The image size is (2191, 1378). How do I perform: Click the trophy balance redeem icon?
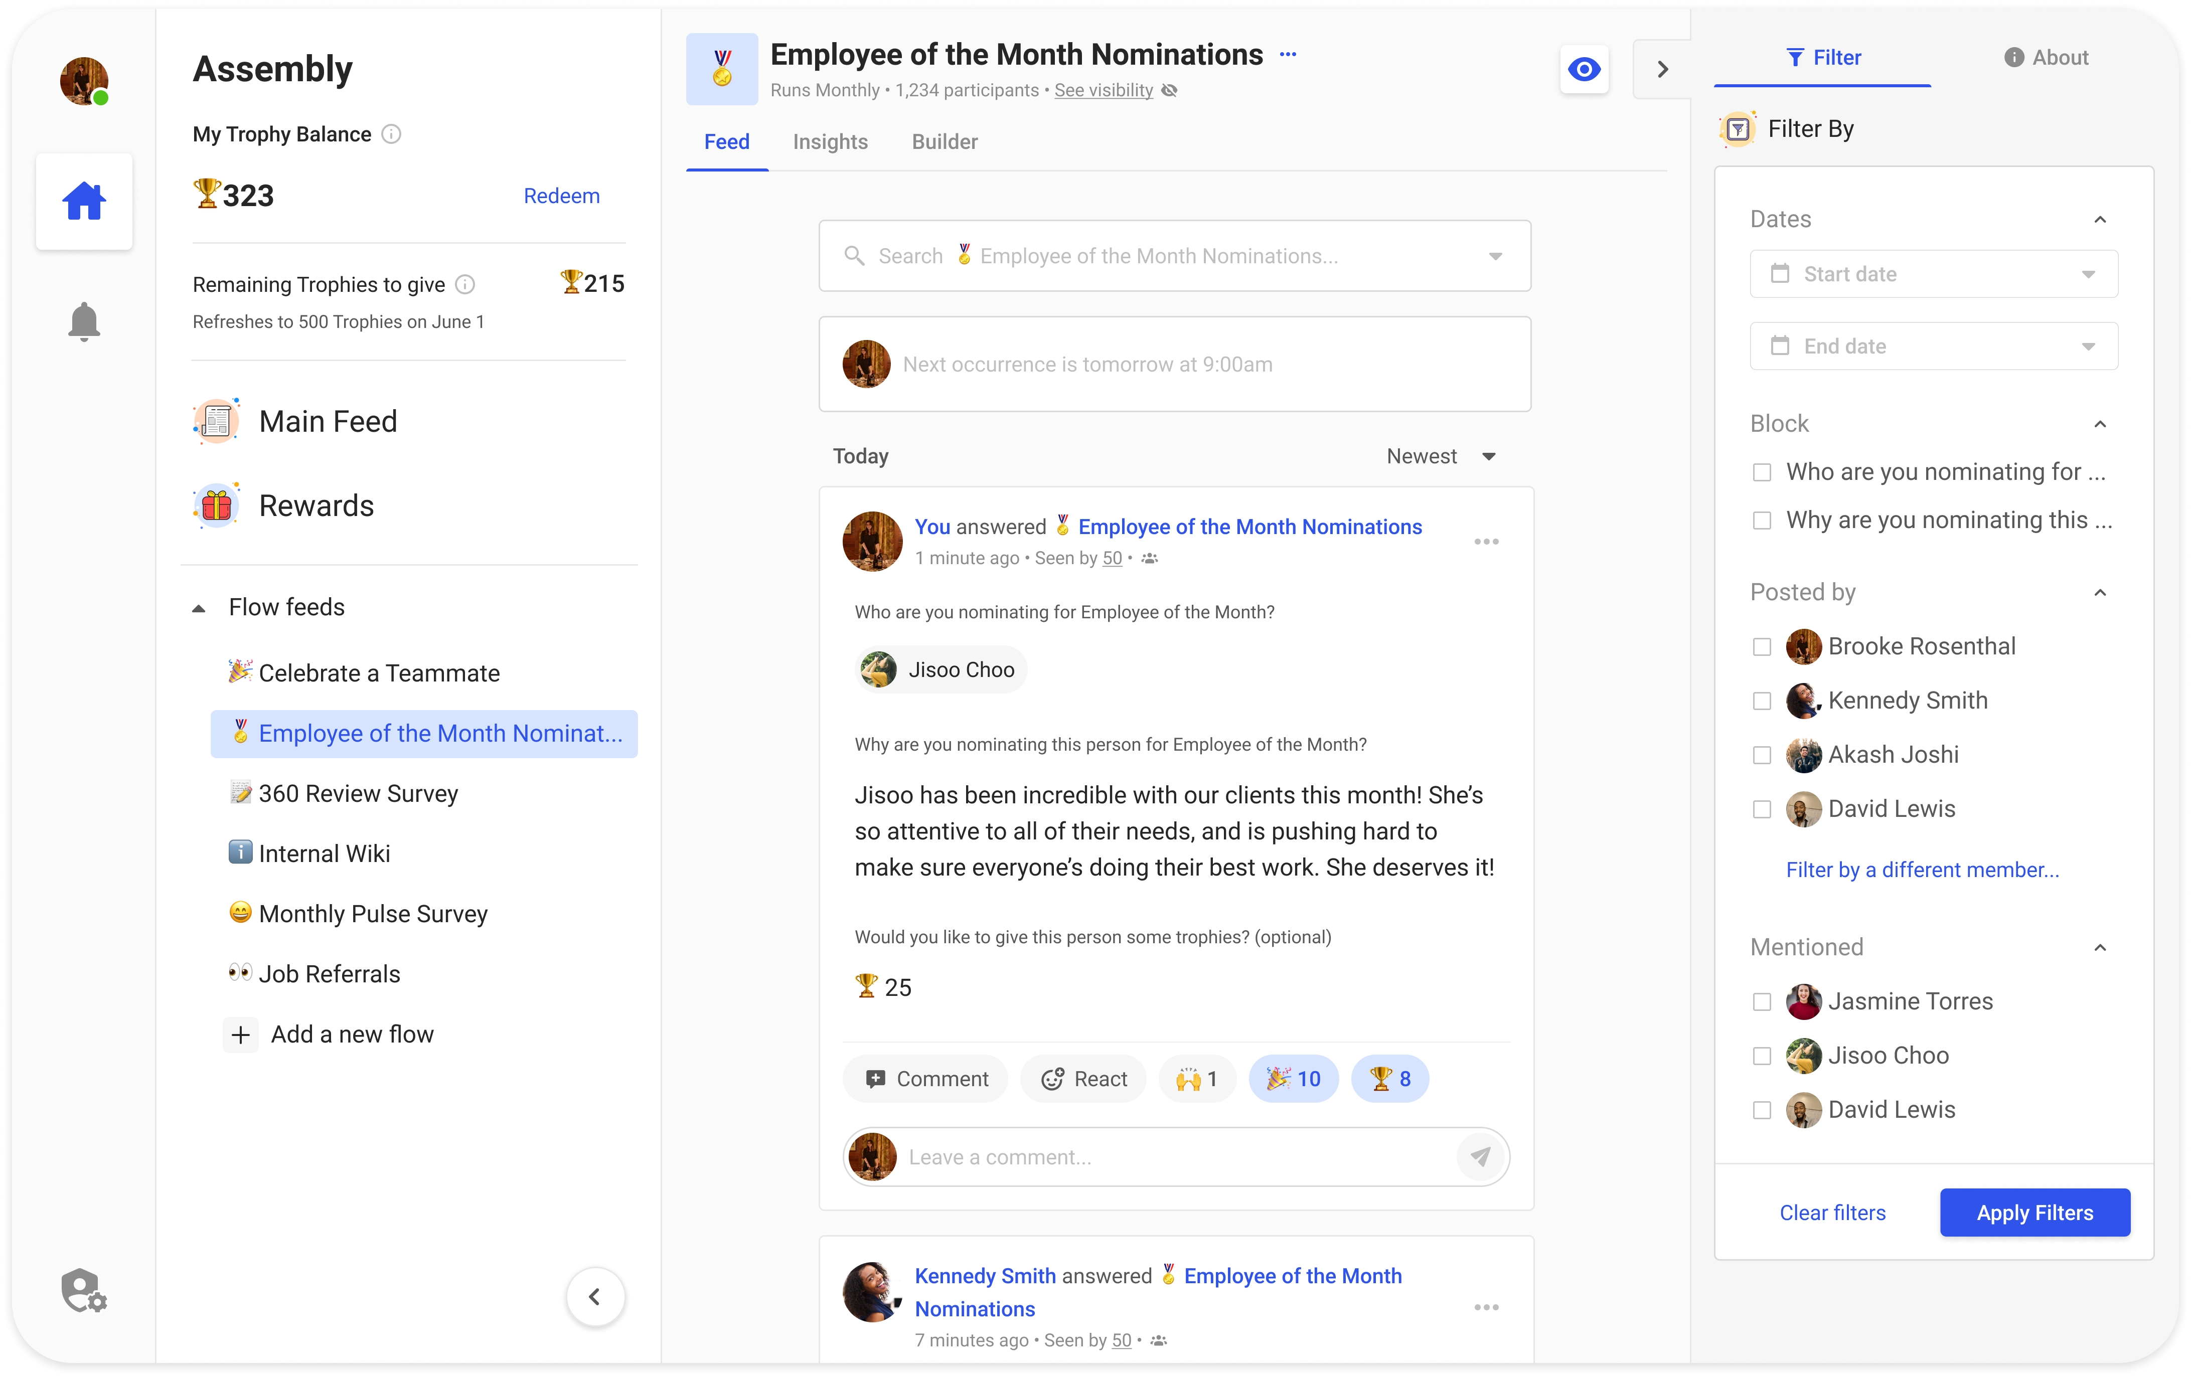(x=562, y=195)
